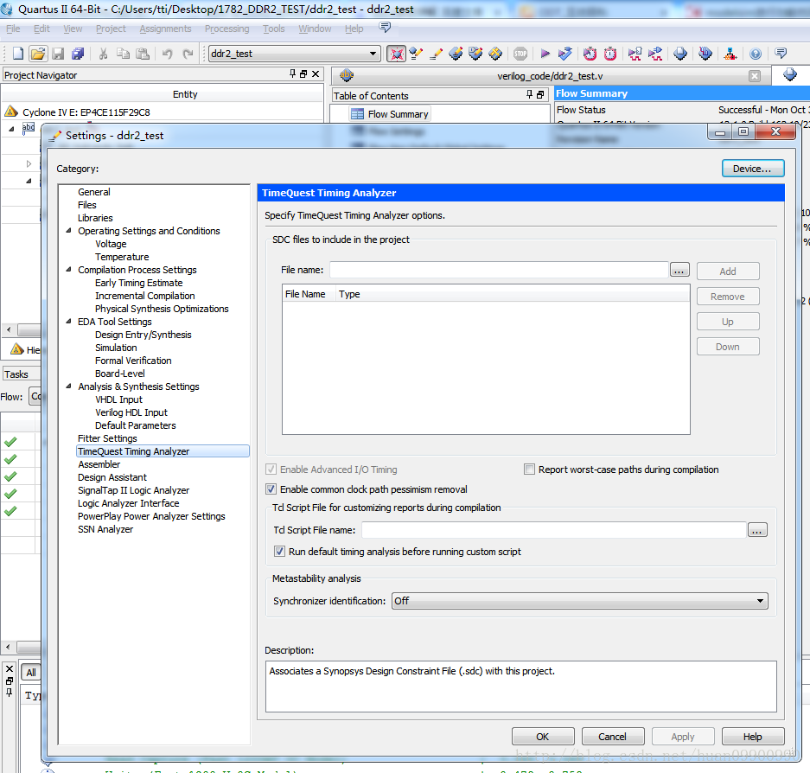Open the Project menu
This screenshot has width=810, height=773.
[x=111, y=29]
